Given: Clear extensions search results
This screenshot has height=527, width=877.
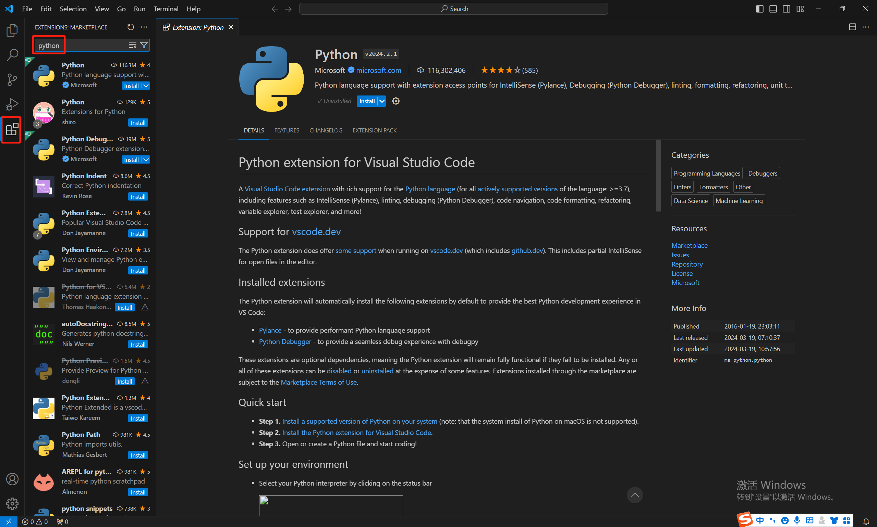Looking at the screenshot, I should click(132, 45).
